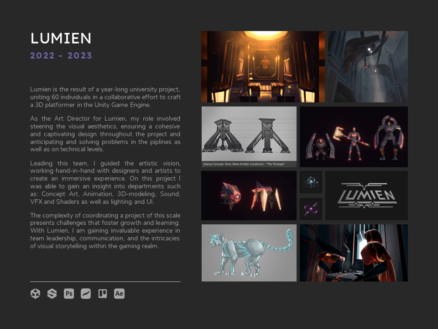Viewport: 438px width, 329px height.
Task: Select the Photoshop Ps icon
Action: [69, 294]
